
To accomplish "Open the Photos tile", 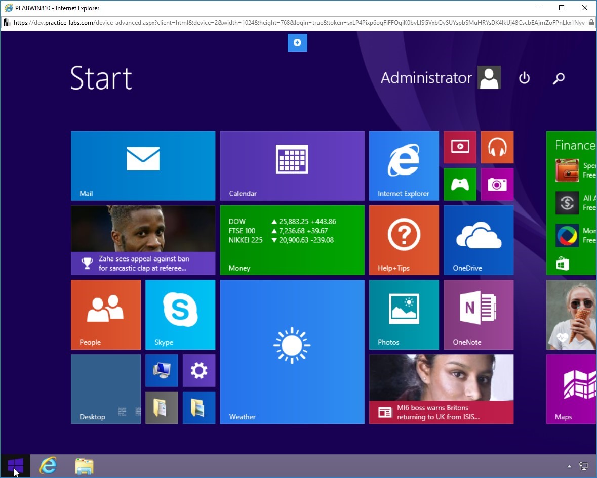I will (404, 315).
